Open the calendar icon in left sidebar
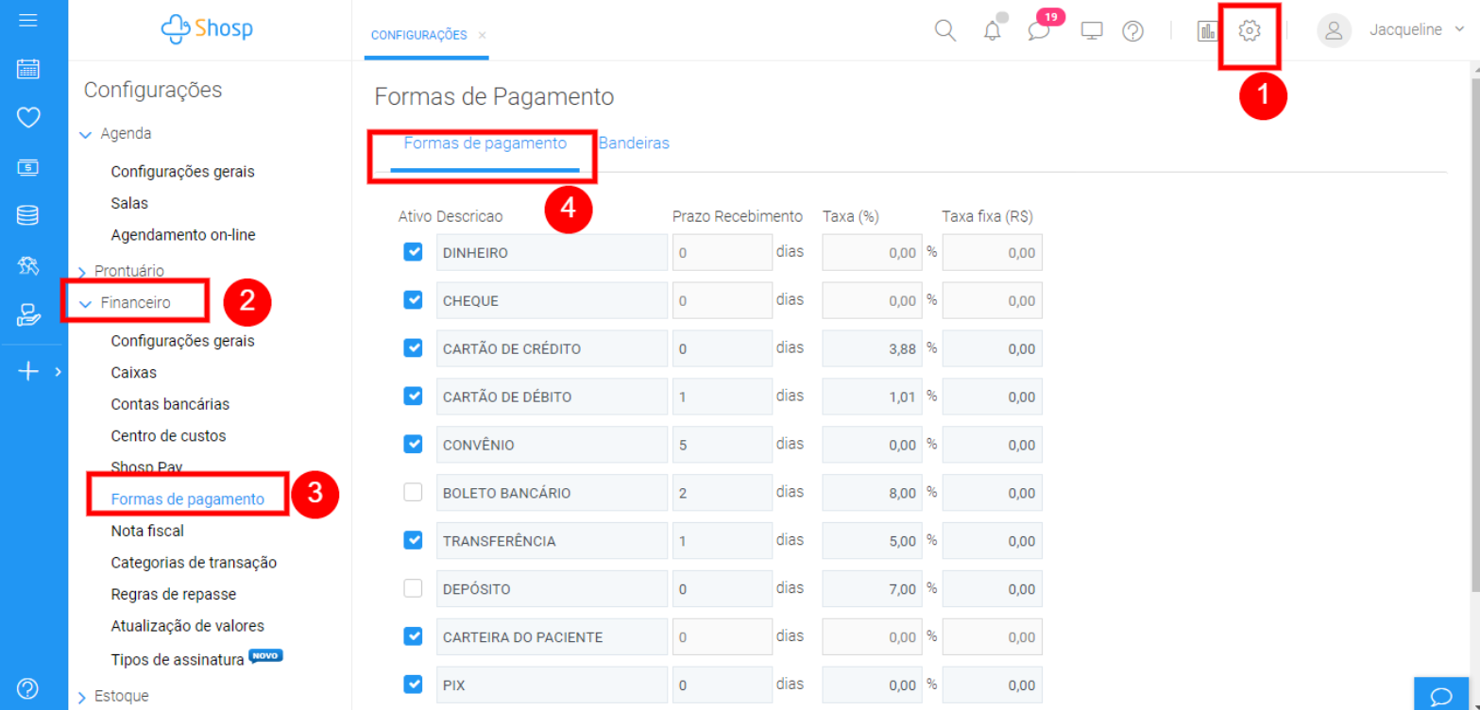The width and height of the screenshot is (1480, 710). pyautogui.click(x=28, y=69)
